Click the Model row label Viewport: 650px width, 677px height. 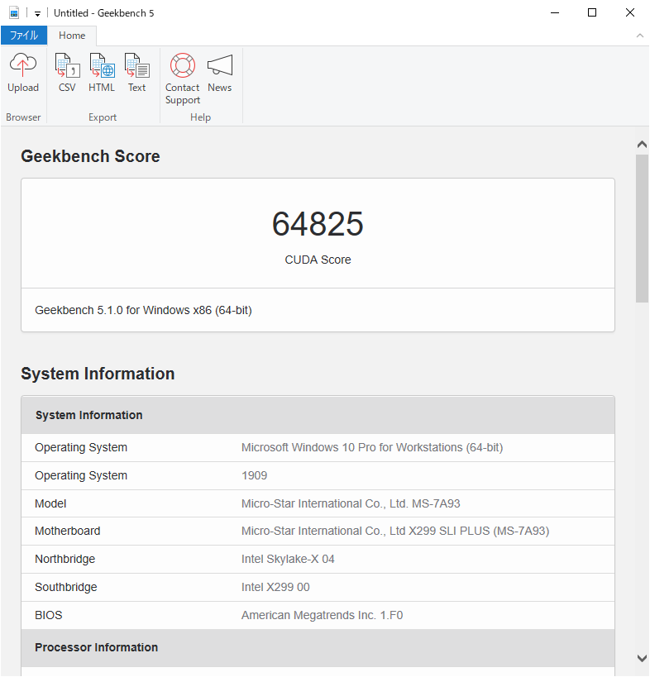point(50,503)
